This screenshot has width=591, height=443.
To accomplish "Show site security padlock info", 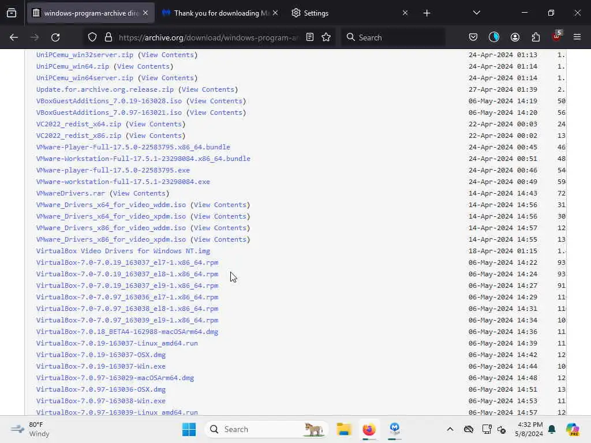I will 109,37.
